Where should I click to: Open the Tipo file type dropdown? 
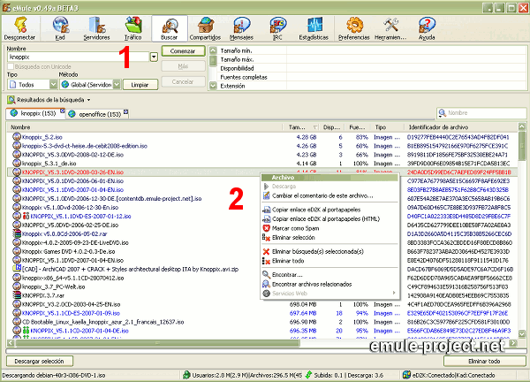click(52, 84)
